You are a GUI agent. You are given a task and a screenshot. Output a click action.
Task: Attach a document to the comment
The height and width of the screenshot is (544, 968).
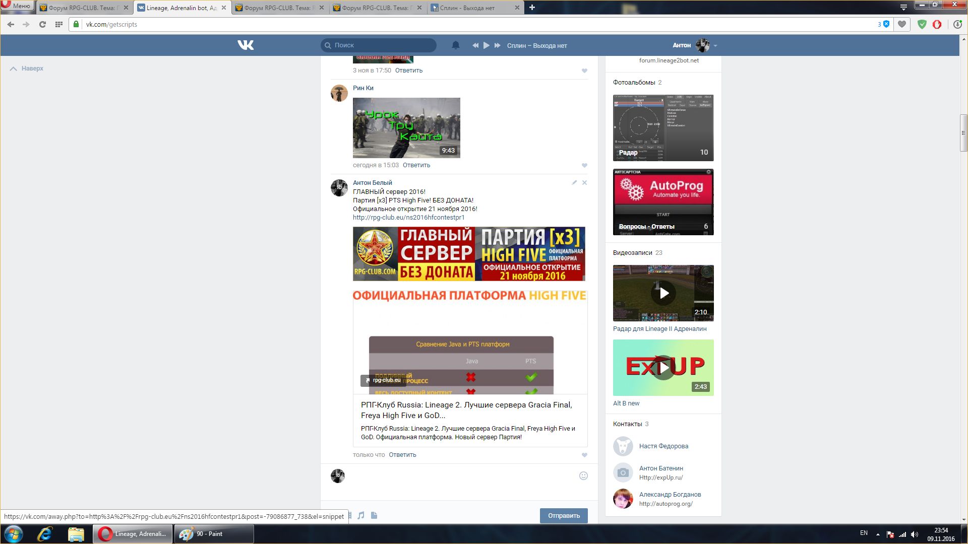tap(374, 515)
